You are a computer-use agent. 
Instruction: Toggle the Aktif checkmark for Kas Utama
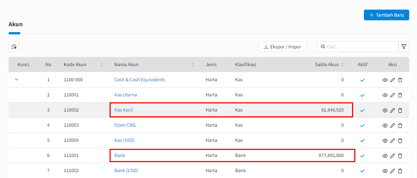click(362, 95)
